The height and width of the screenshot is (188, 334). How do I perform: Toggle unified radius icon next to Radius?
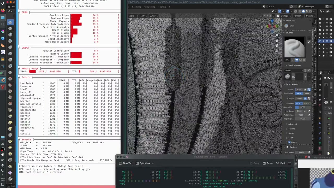[x=309, y=90]
